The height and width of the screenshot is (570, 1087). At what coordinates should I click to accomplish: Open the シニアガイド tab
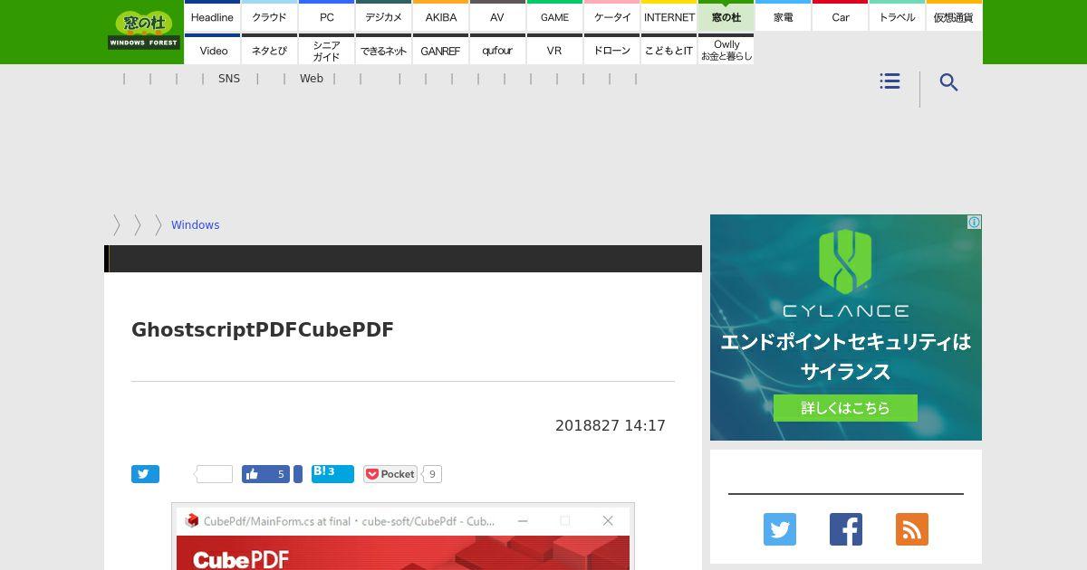[326, 49]
